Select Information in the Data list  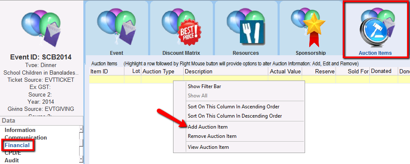pos(20,130)
